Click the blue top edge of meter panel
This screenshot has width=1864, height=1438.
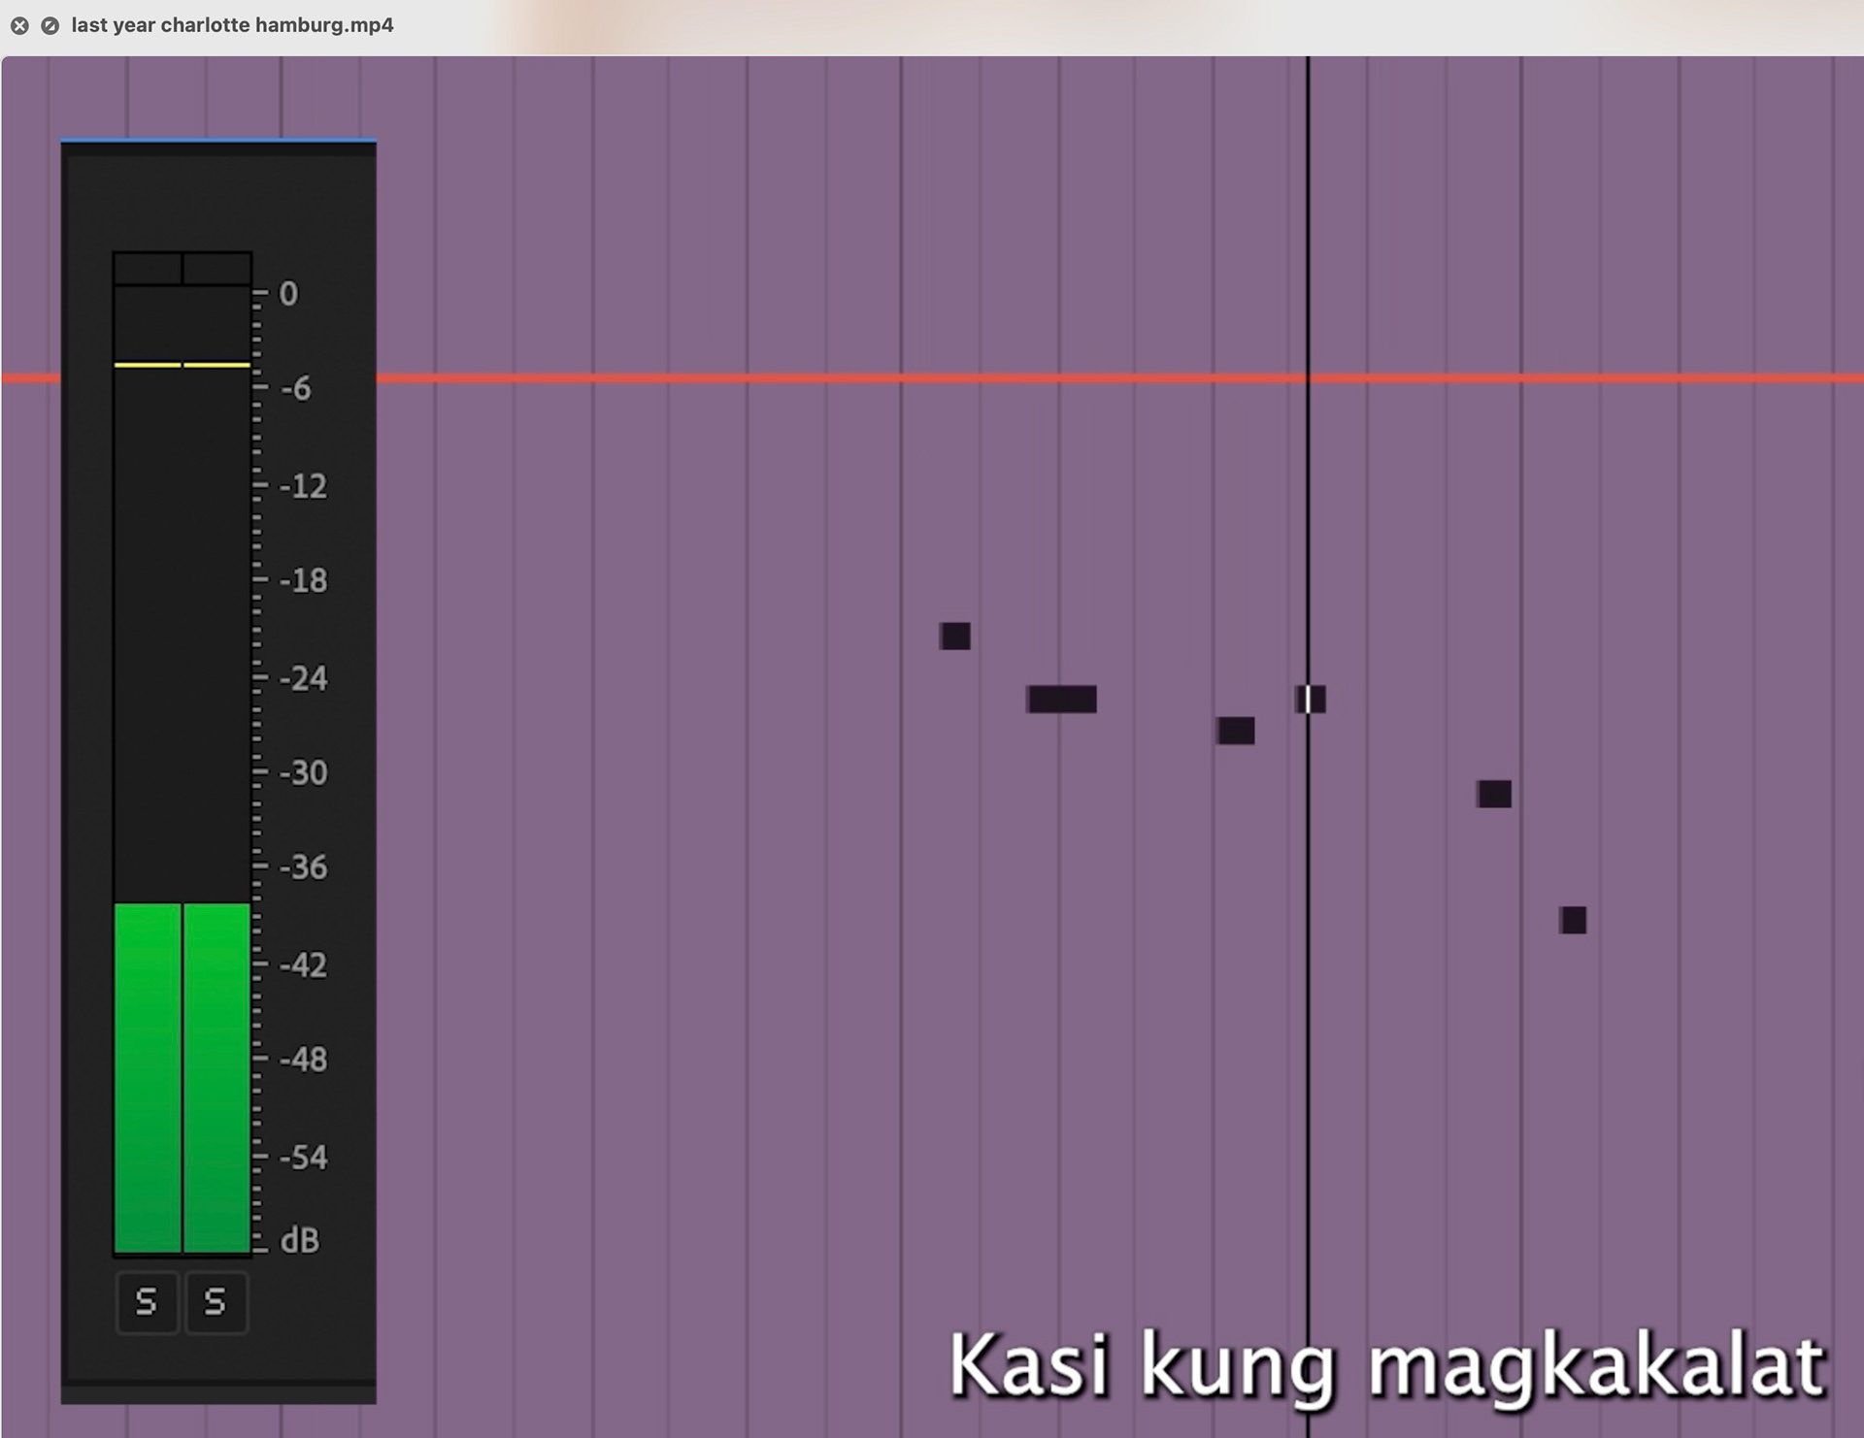click(218, 141)
